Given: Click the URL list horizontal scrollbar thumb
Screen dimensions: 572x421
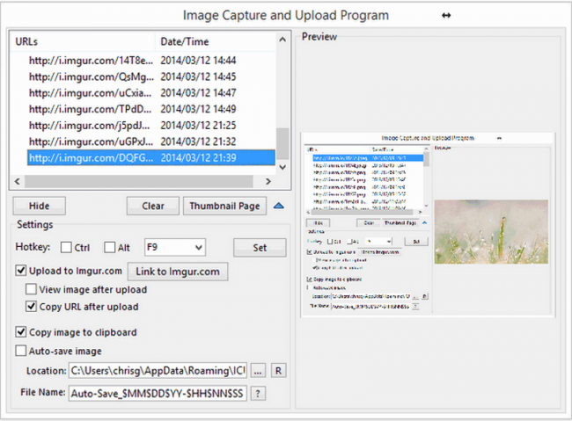Looking at the screenshot, I should (139, 181).
